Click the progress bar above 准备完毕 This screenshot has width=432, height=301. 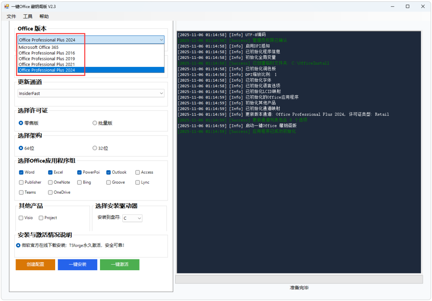click(x=299, y=279)
